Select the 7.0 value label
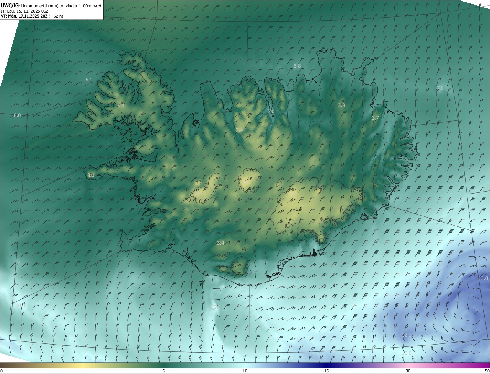This screenshot has height=374, width=490. click(x=271, y=111)
